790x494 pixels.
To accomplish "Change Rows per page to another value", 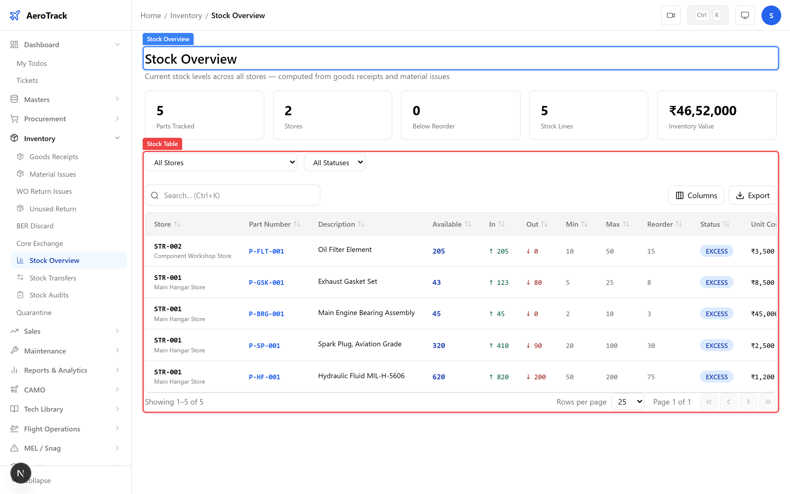I will 628,402.
